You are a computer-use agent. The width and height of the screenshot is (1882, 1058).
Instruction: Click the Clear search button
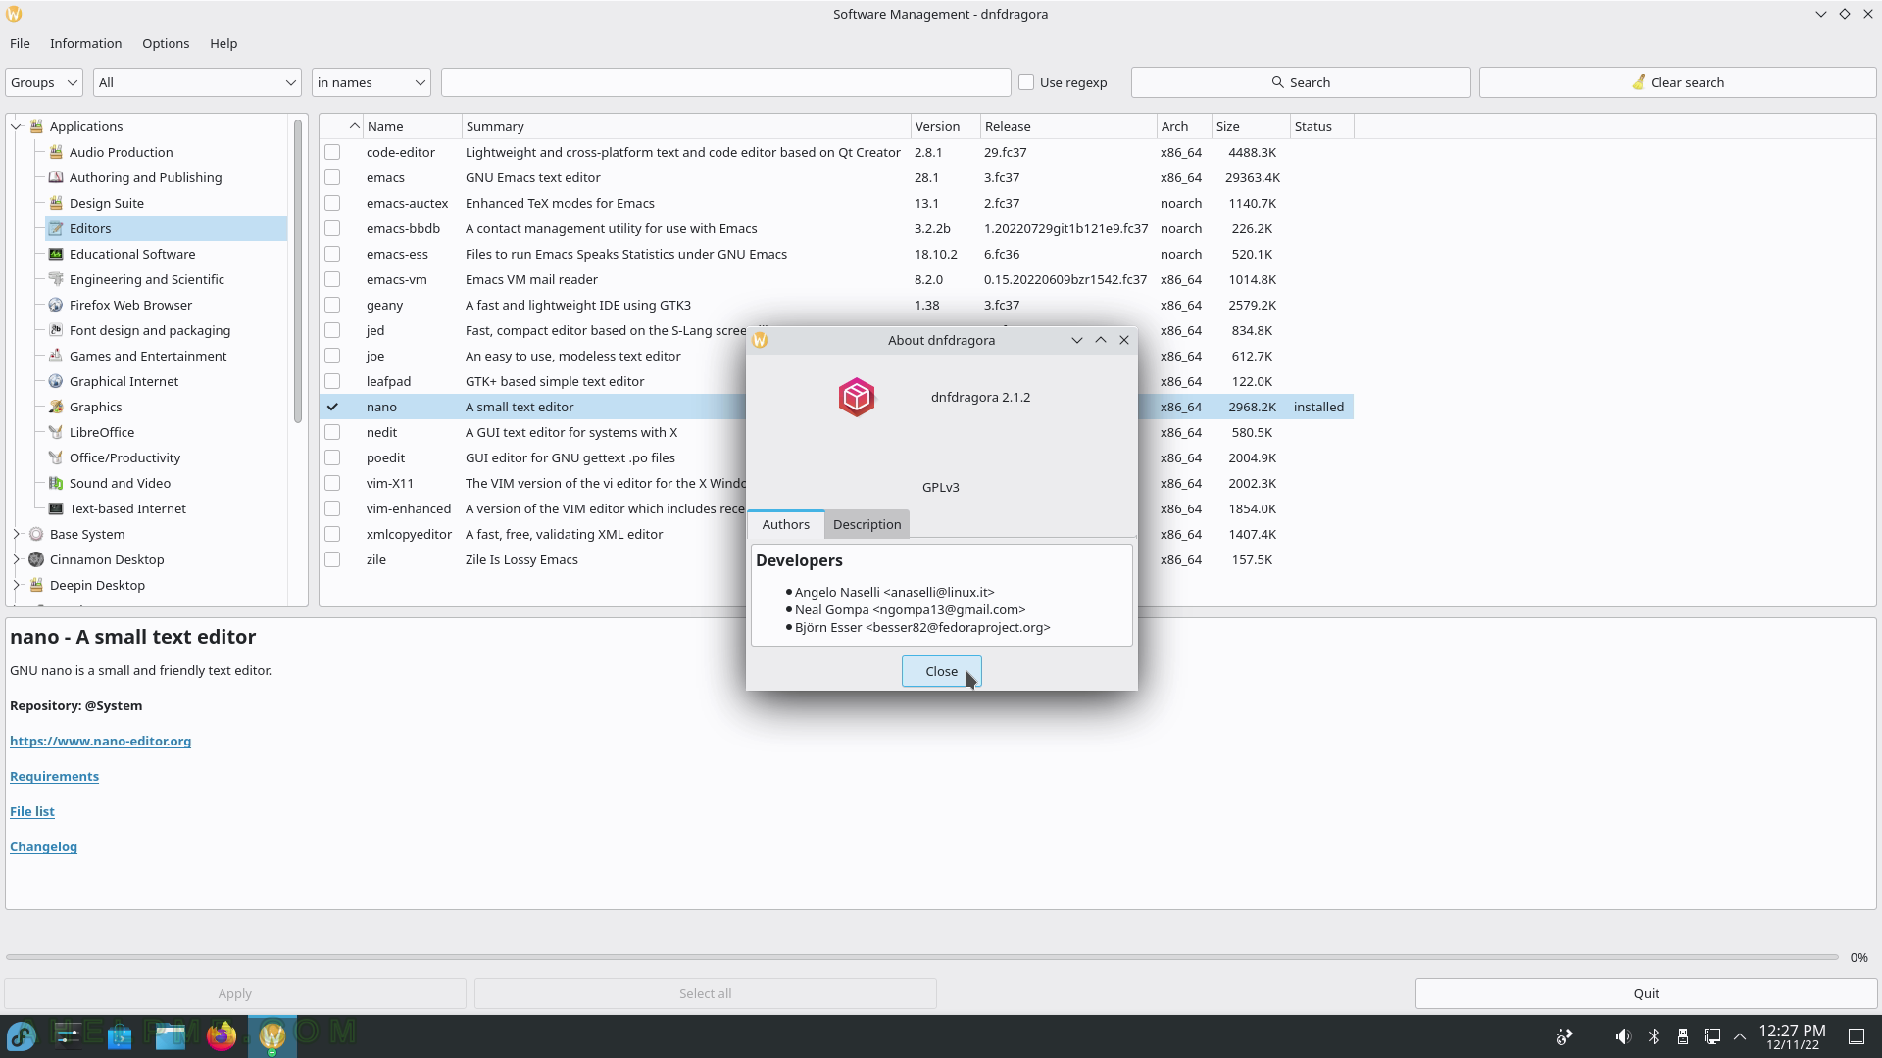(1677, 82)
